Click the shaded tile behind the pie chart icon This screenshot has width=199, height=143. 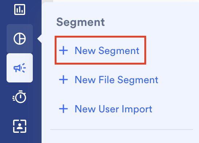coord(20,39)
